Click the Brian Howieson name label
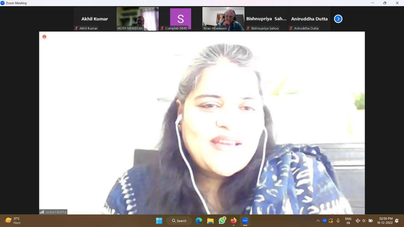The width and height of the screenshot is (404, 227). [x=215, y=28]
